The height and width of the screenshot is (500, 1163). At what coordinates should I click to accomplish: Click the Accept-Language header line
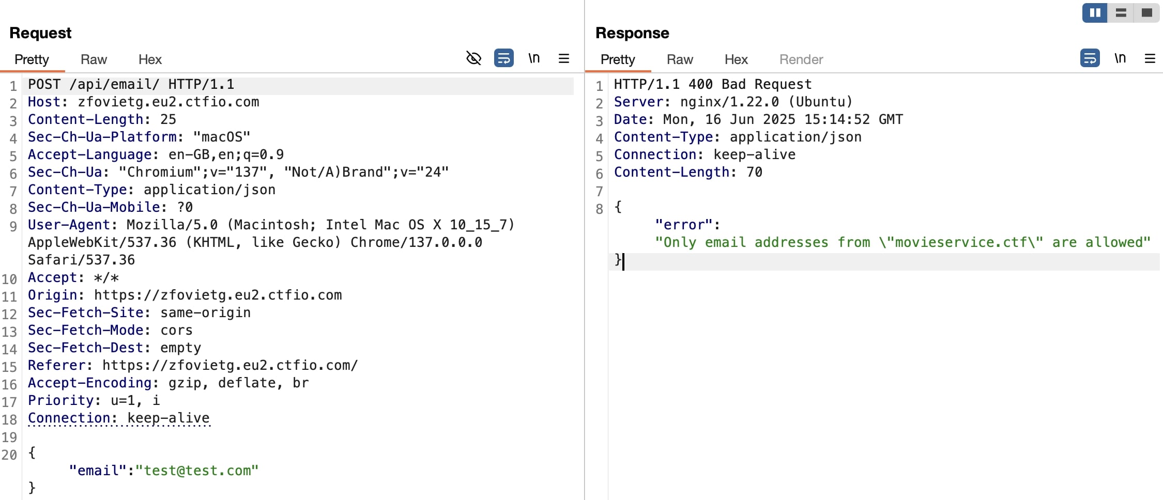pyautogui.click(x=156, y=154)
